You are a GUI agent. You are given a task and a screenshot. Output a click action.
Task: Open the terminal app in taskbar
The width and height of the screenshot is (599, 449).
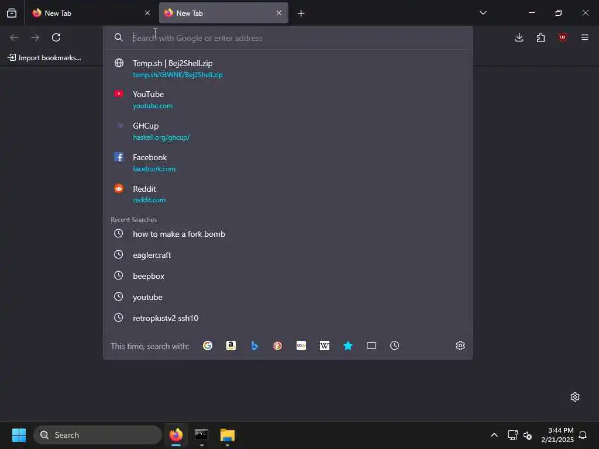click(x=201, y=435)
